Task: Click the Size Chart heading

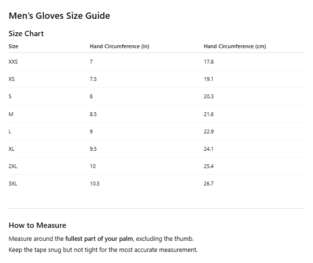Action: pos(26,34)
